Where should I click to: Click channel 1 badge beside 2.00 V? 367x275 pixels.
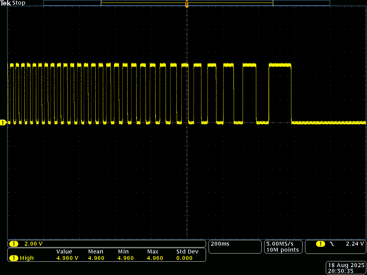pos(14,244)
